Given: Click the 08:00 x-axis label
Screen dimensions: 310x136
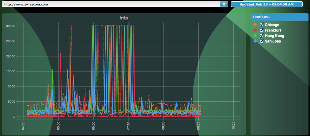Looking at the screenshot, I should [x=164, y=126].
